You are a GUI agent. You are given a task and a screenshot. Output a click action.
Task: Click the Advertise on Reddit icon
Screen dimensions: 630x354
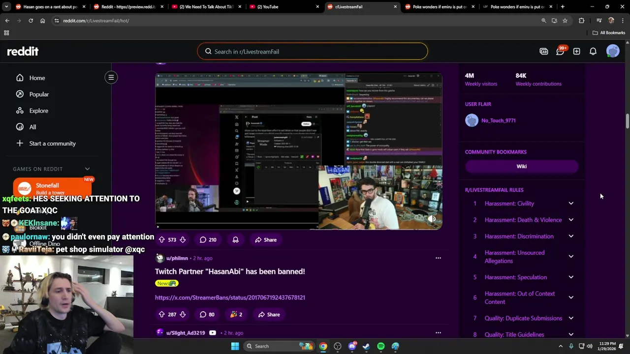tap(544, 52)
